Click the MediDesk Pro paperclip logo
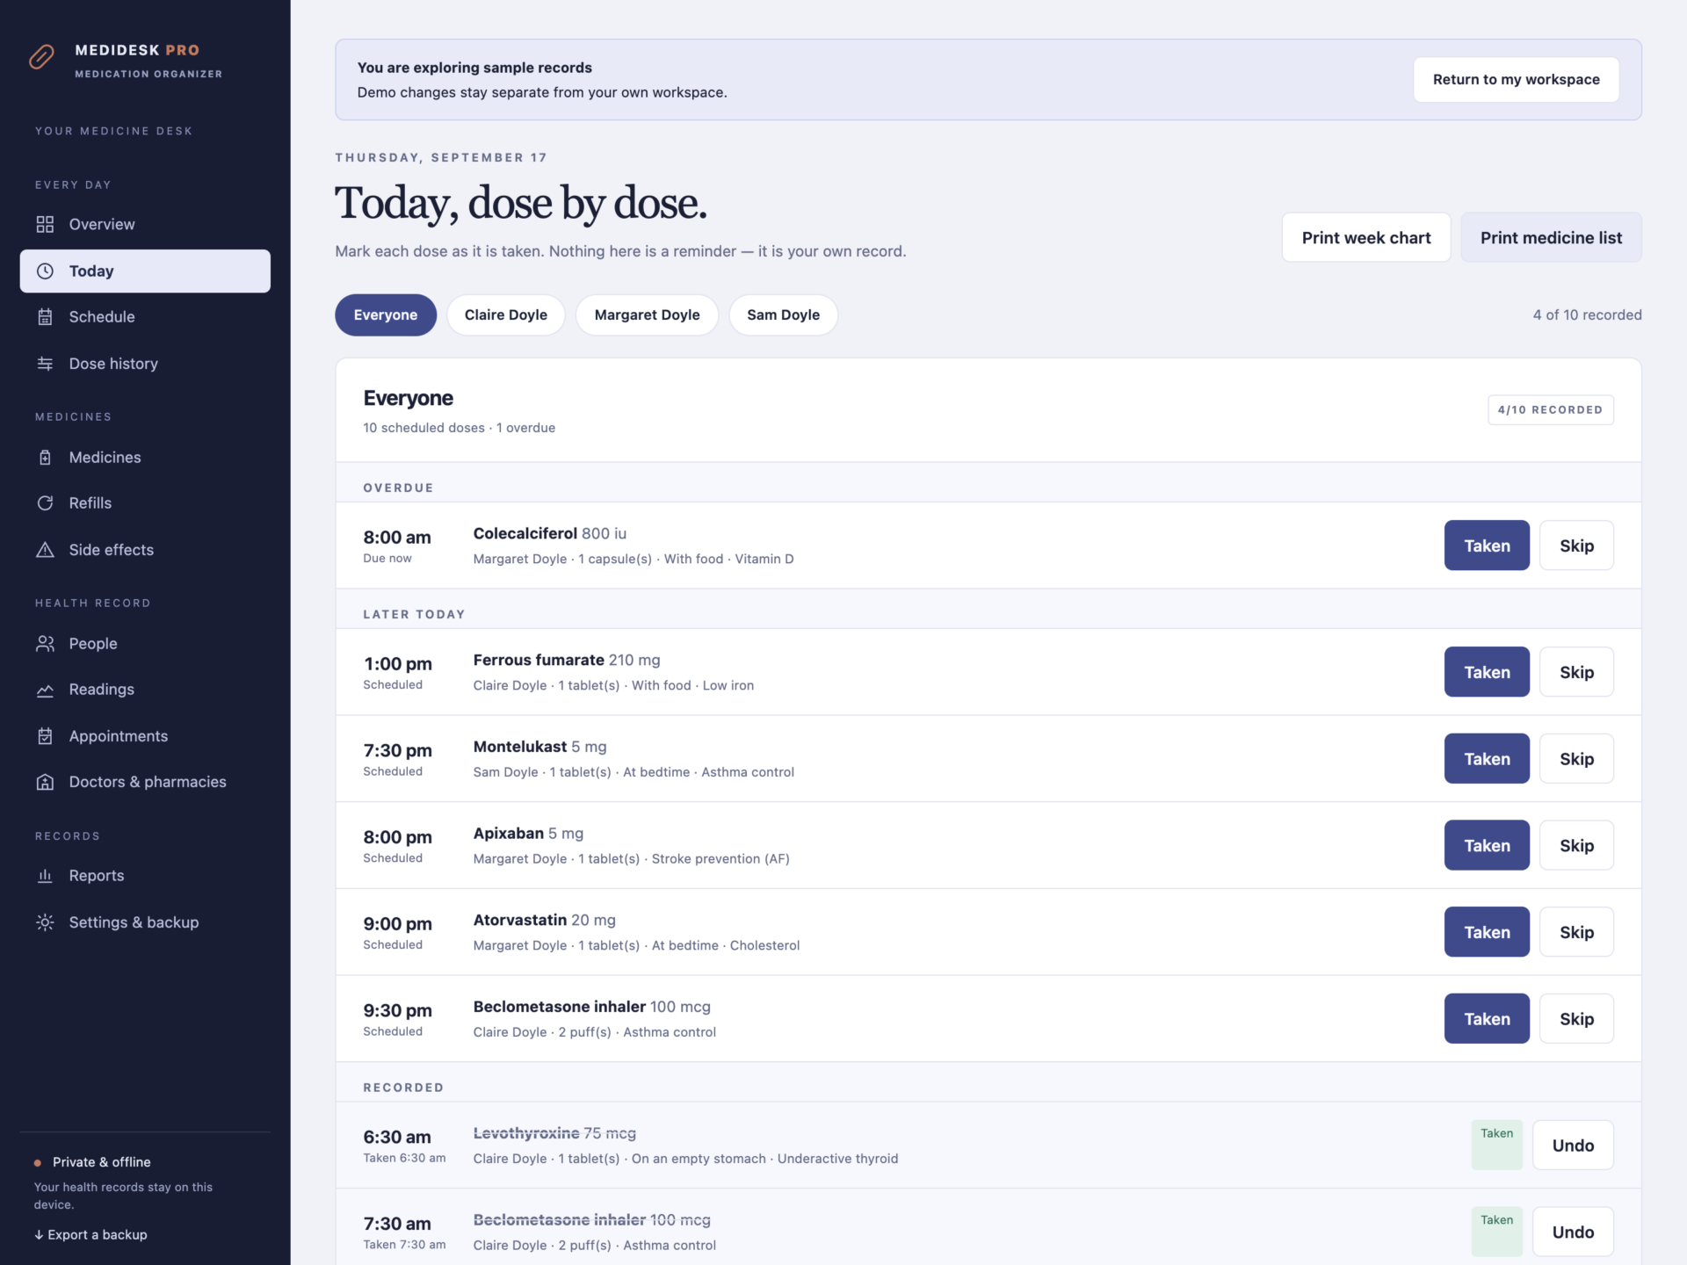This screenshot has width=1687, height=1265. [x=41, y=57]
